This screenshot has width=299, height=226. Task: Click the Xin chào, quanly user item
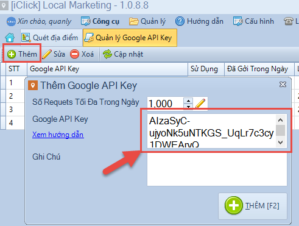(39, 21)
